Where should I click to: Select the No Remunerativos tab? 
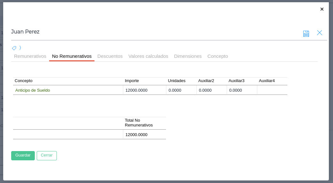click(72, 56)
